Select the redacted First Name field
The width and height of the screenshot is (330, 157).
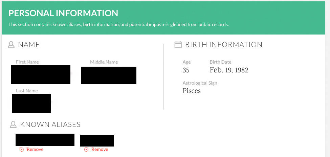[x=41, y=74]
